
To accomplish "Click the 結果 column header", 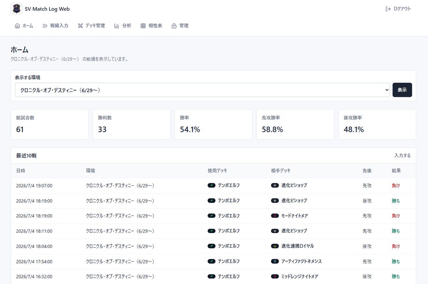I will click(396, 171).
